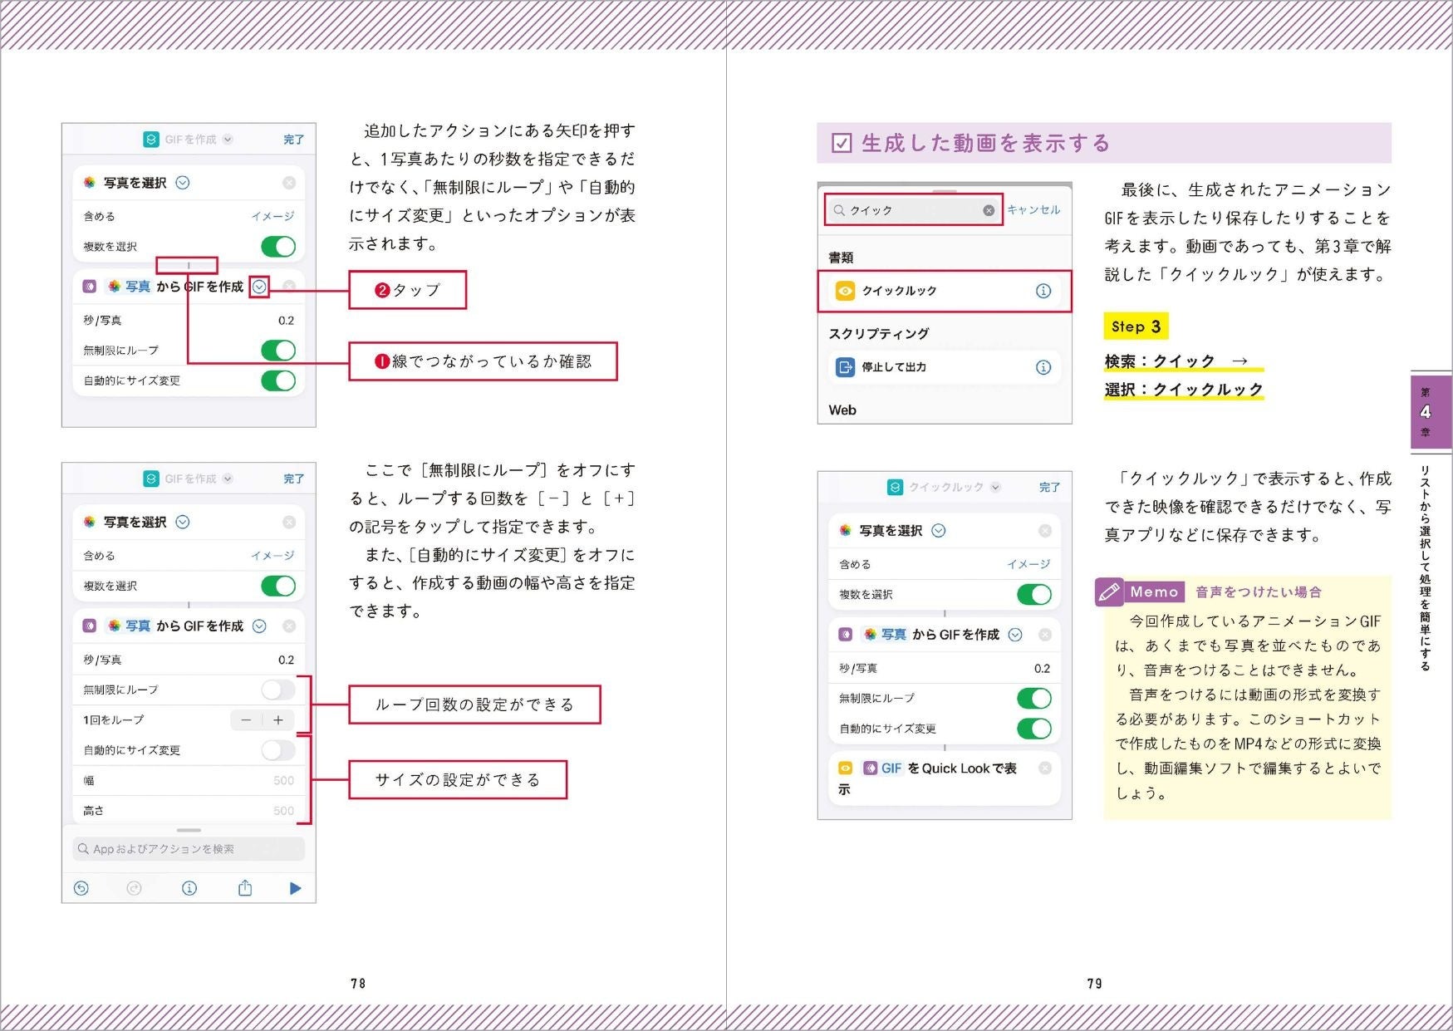Image resolution: width=1453 pixels, height=1031 pixels.
Task: Tap the yellow Quick Look action icon before GIF
Action: [845, 768]
